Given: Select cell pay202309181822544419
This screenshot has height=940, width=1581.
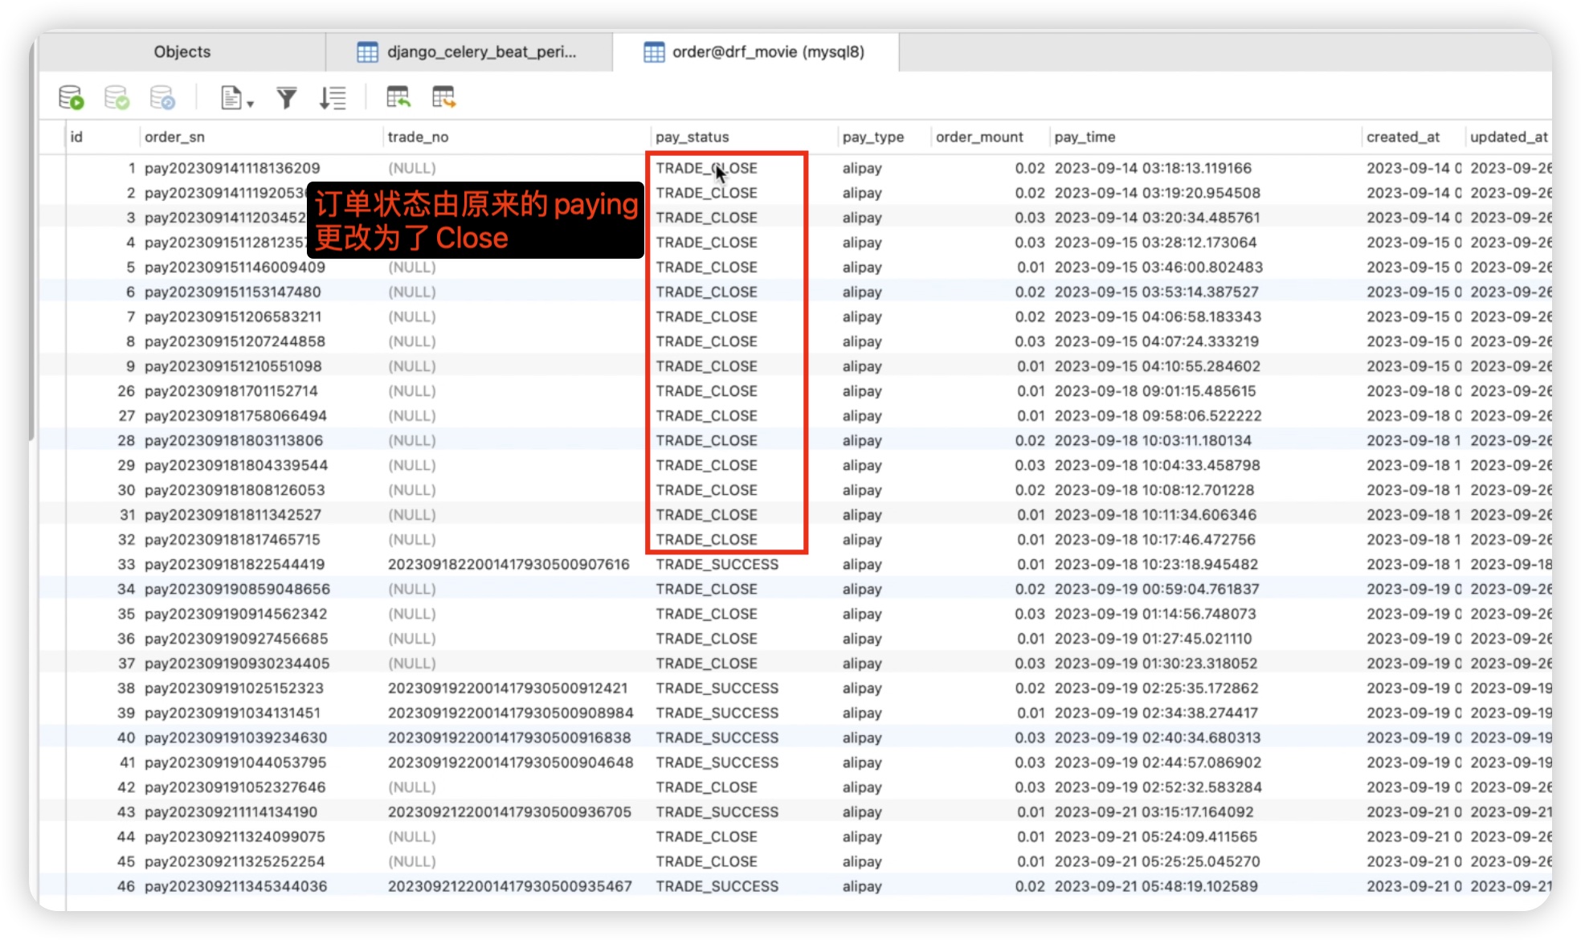Looking at the screenshot, I should click(x=235, y=564).
